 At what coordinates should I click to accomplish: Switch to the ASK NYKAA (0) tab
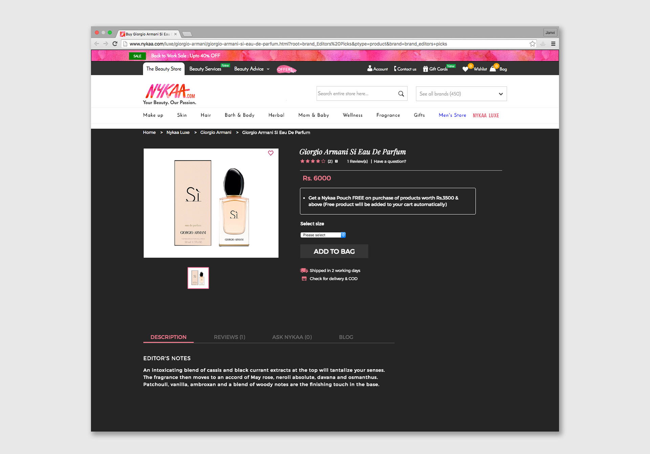(x=292, y=337)
